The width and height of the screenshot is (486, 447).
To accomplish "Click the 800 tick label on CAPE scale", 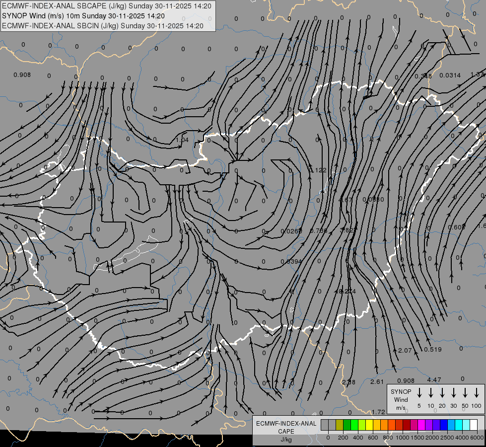I will (388, 438).
